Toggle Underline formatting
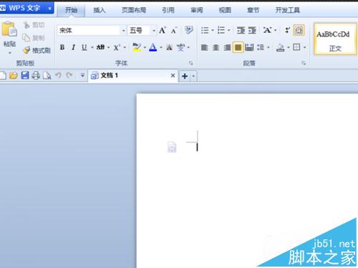The height and width of the screenshot is (268, 358). click(x=84, y=47)
